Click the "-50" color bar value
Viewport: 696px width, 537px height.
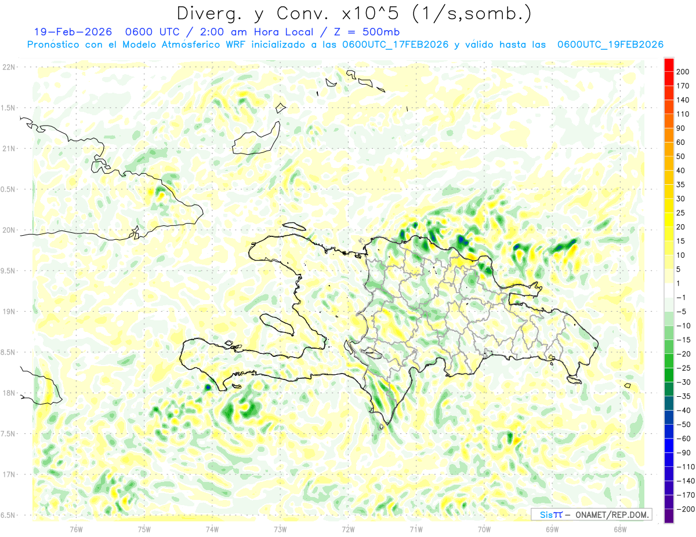[683, 425]
